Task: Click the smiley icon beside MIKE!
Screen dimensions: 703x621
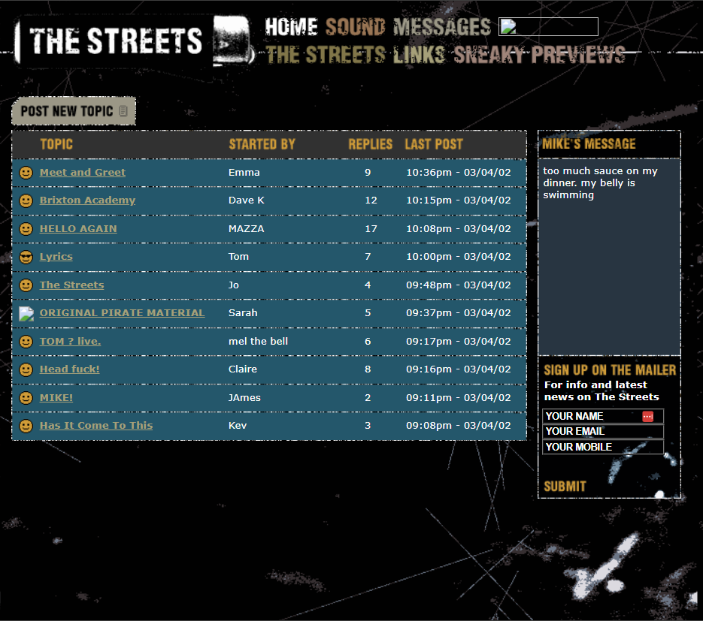Action: tap(26, 397)
